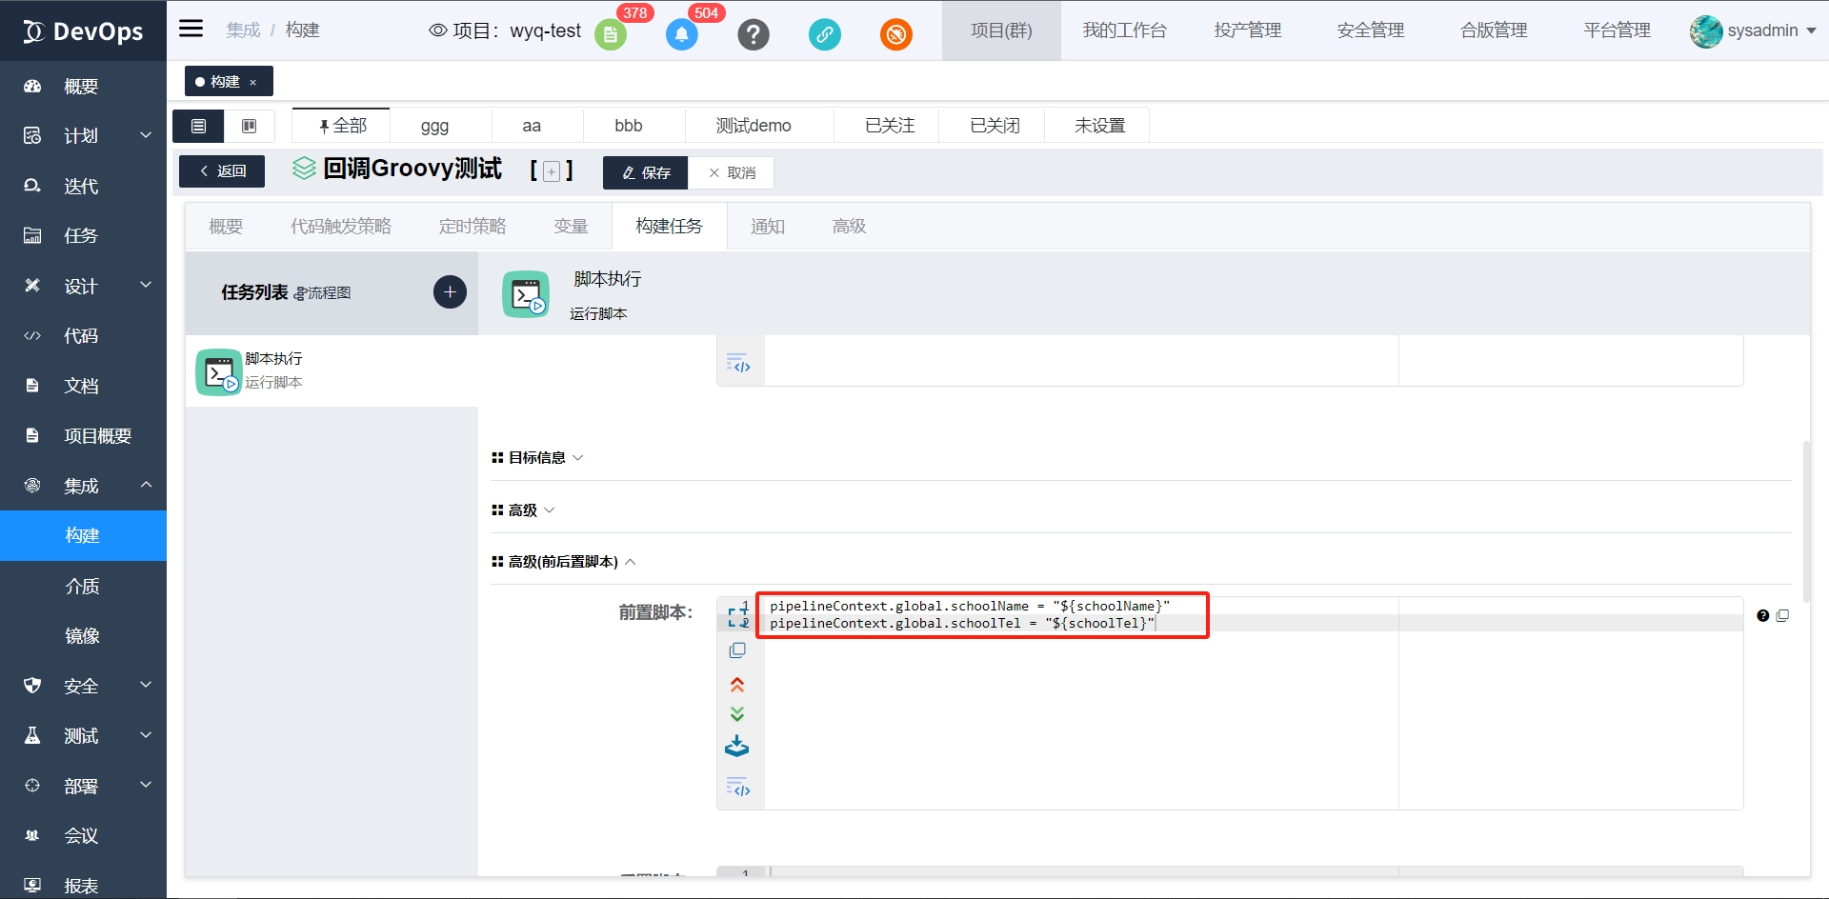Click the import download icon in the pre-script editor
The width and height of the screenshot is (1829, 899).
[736, 746]
